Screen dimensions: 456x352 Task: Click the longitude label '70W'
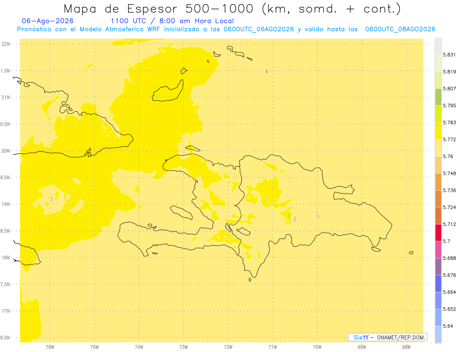[x=317, y=347]
